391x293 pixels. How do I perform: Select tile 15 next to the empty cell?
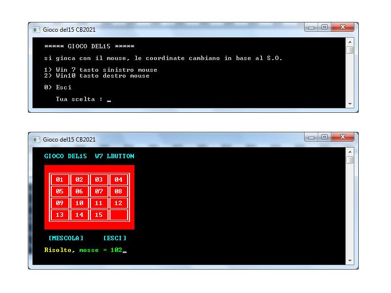coord(99,215)
